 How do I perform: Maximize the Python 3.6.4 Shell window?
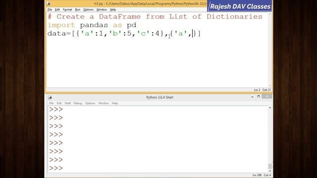click(x=259, y=96)
